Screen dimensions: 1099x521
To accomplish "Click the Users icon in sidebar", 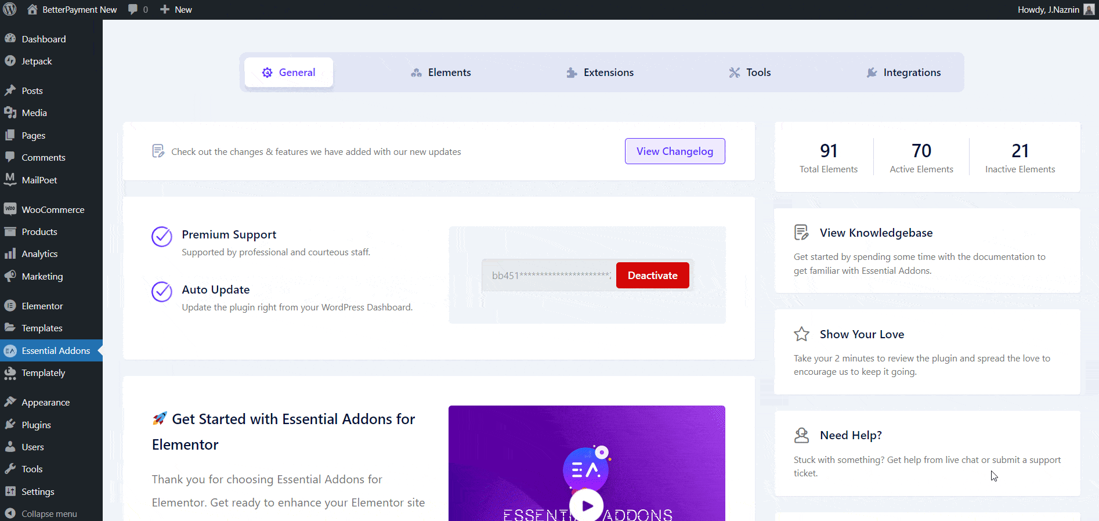I will coord(10,447).
